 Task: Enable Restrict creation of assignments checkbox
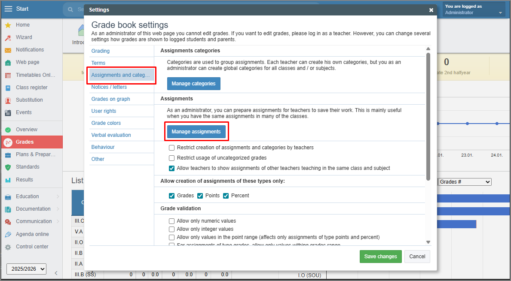click(171, 148)
